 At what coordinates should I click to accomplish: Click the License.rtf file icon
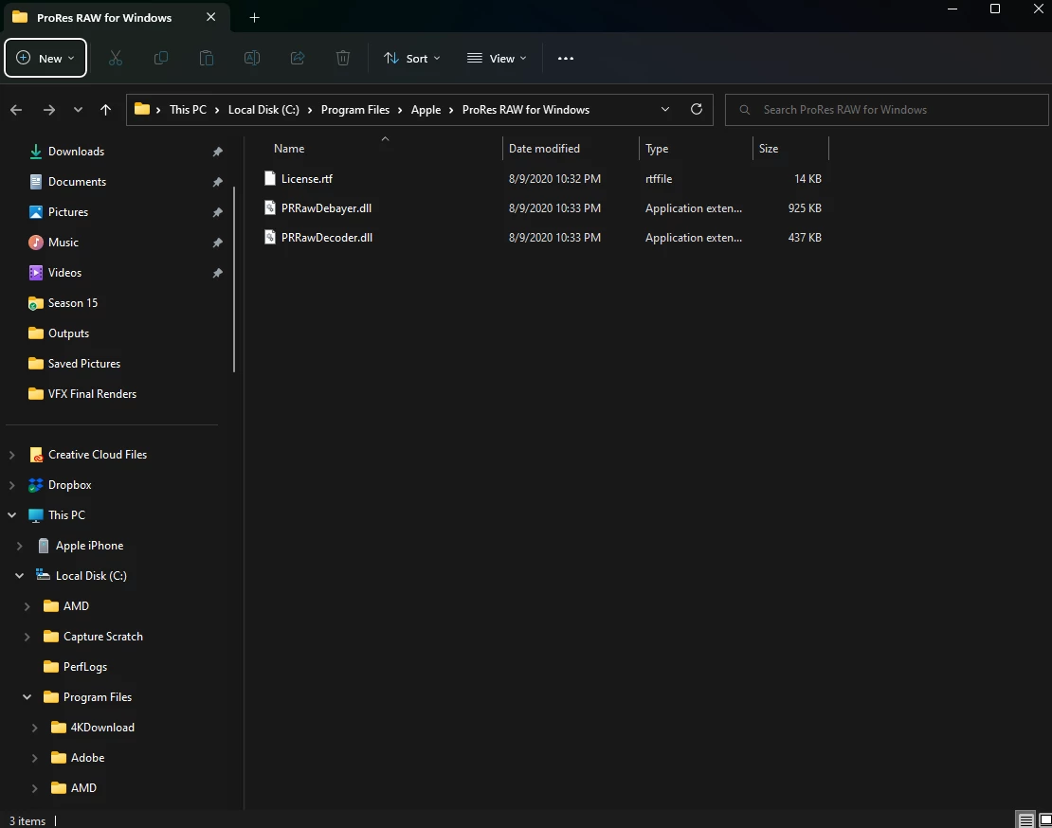[270, 178]
